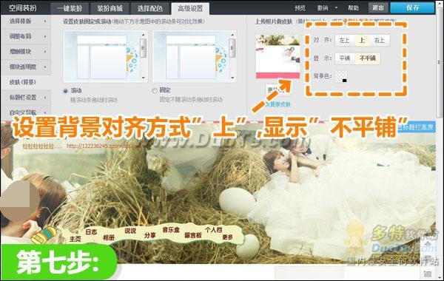Switch to the 装扮商城 tab
444x281 pixels.
tap(110, 8)
